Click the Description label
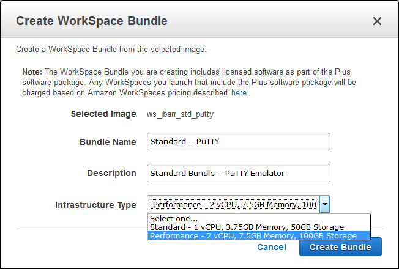The image size is (399, 269). pos(111,173)
